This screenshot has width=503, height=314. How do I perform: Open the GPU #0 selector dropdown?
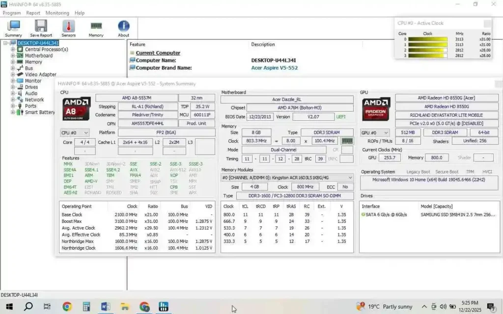tap(375, 132)
